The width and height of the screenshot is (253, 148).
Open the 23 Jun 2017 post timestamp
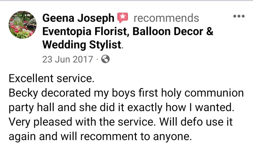(67, 59)
